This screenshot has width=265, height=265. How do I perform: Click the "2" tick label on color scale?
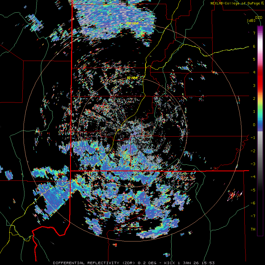[254, 99]
